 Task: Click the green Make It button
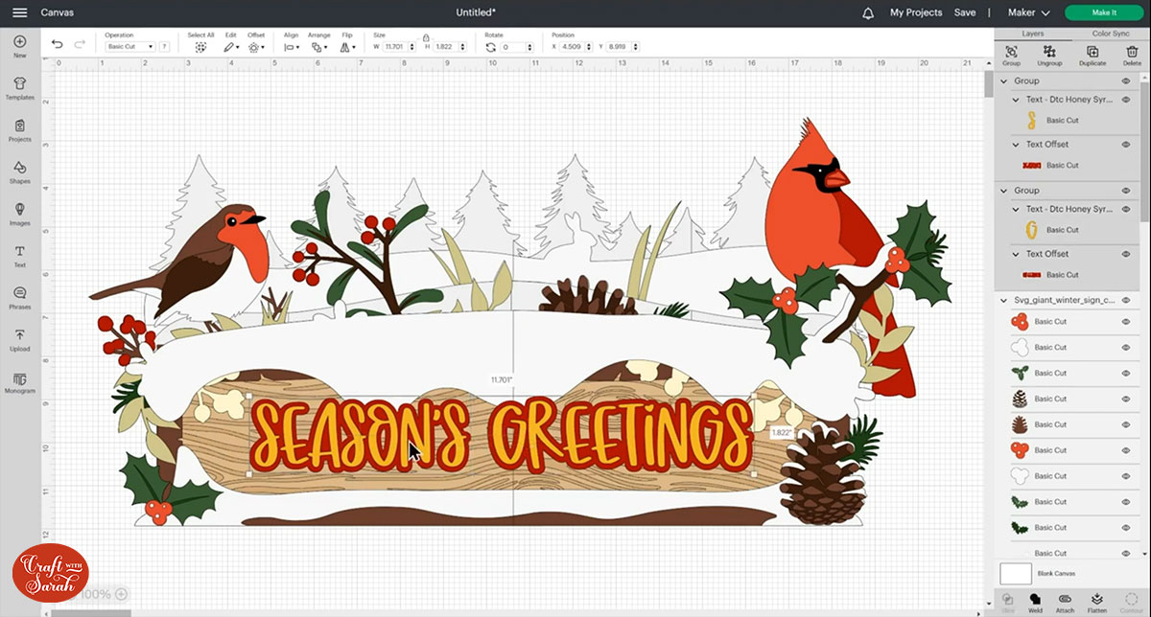pos(1103,13)
